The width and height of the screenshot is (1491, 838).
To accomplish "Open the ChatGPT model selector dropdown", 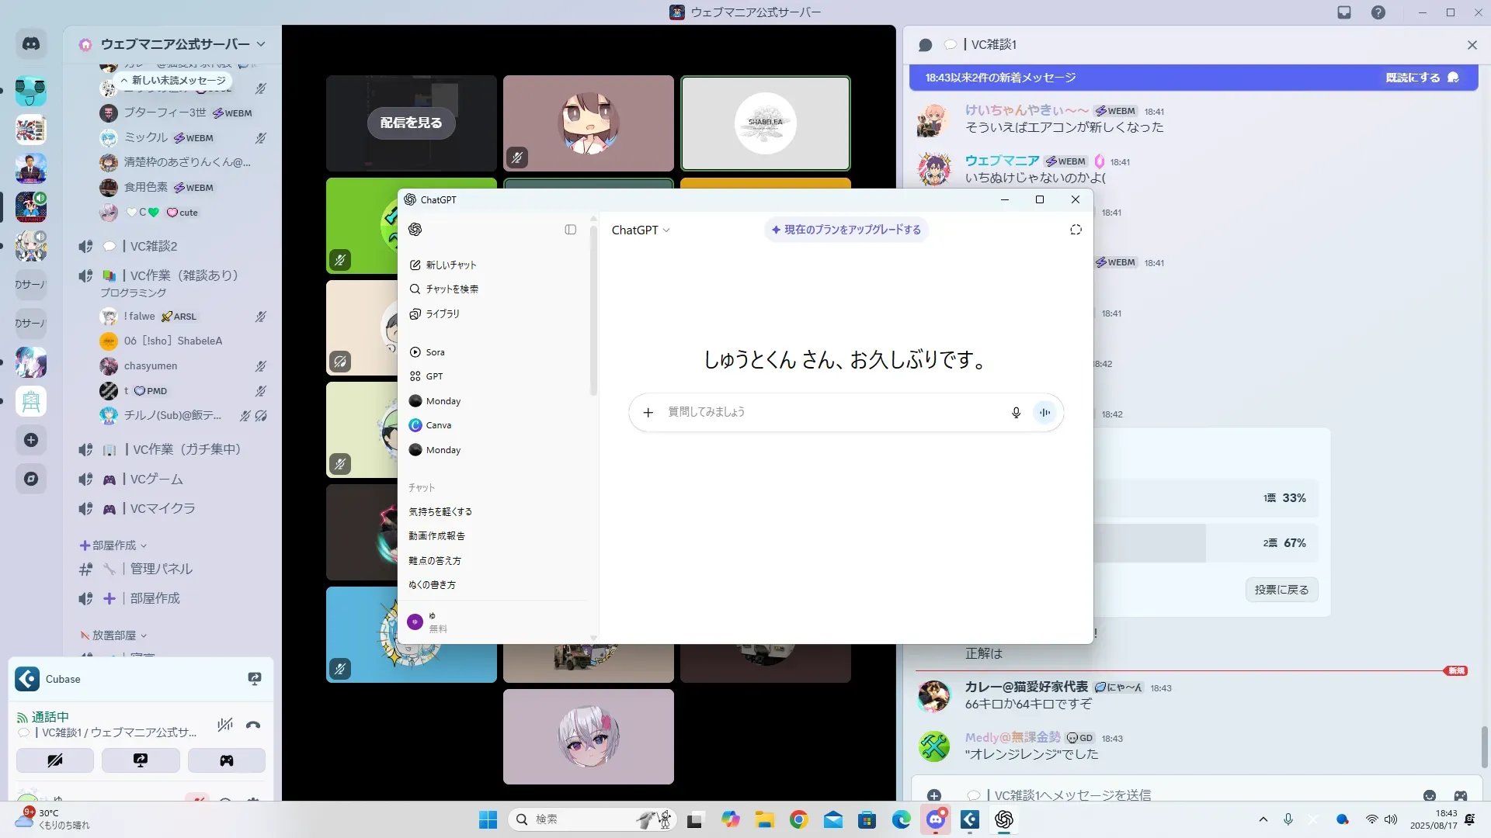I will [641, 230].
